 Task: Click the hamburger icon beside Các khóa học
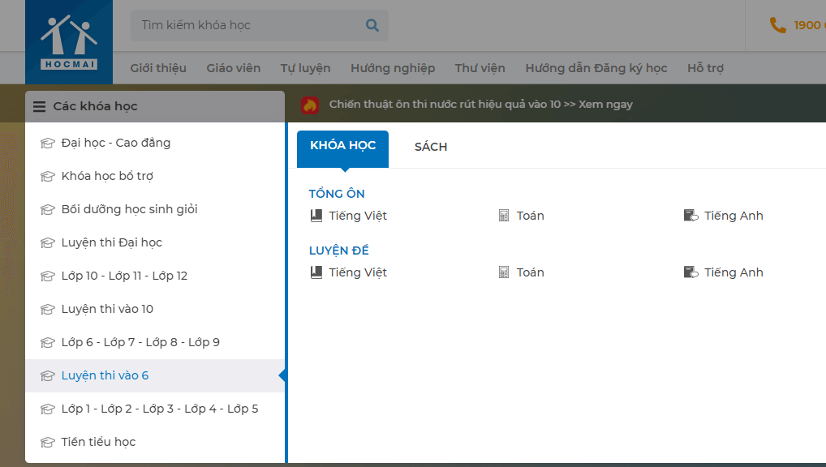39,106
